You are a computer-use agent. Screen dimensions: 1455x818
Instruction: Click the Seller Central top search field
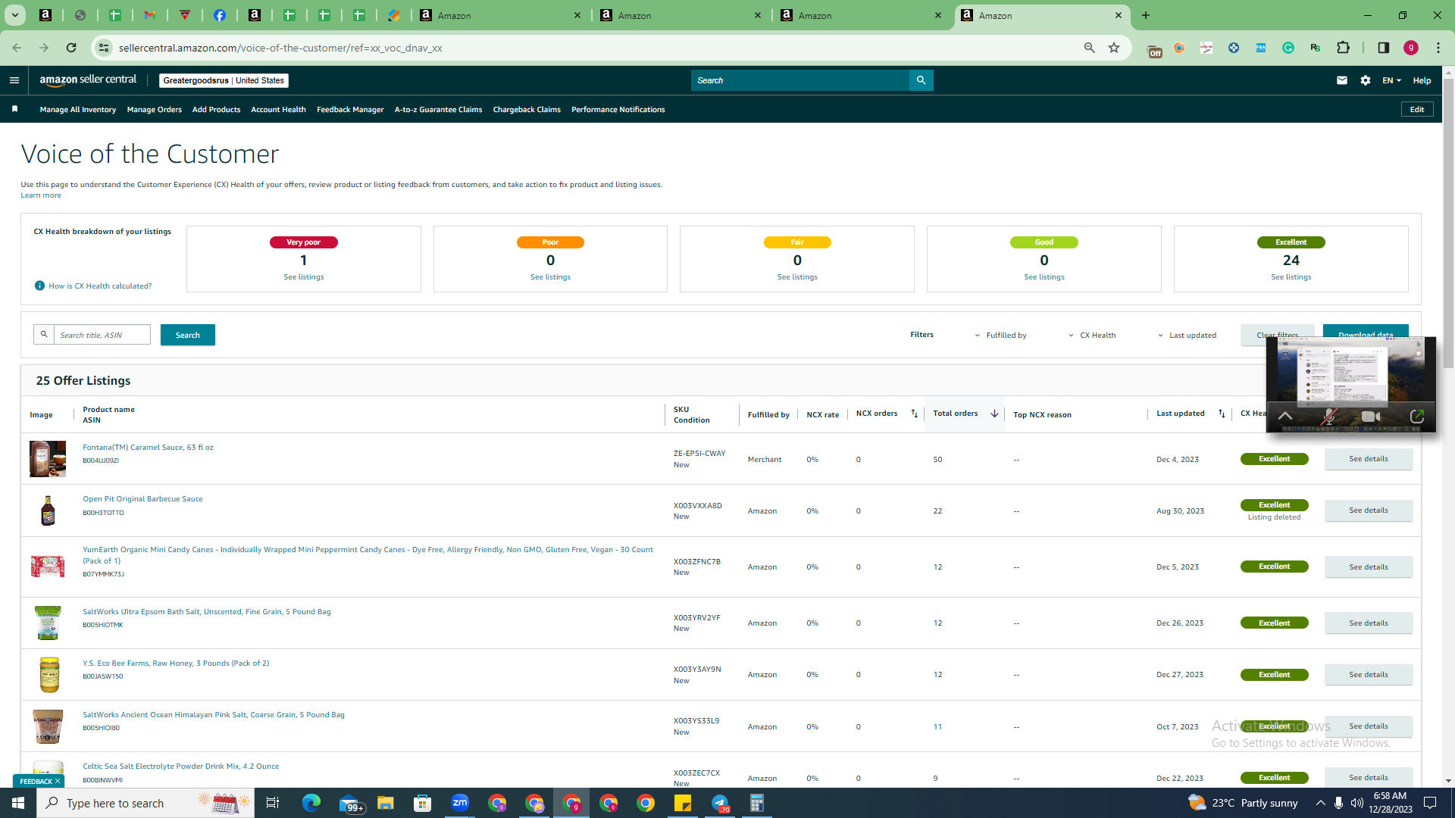pos(800,80)
